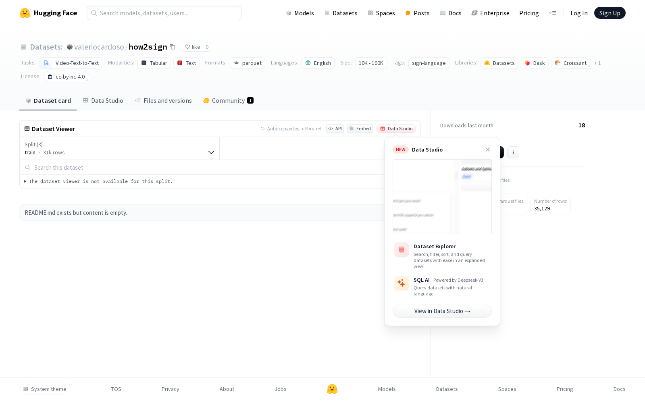
Task: Open Pricing in top navigation
Action: pos(529,13)
